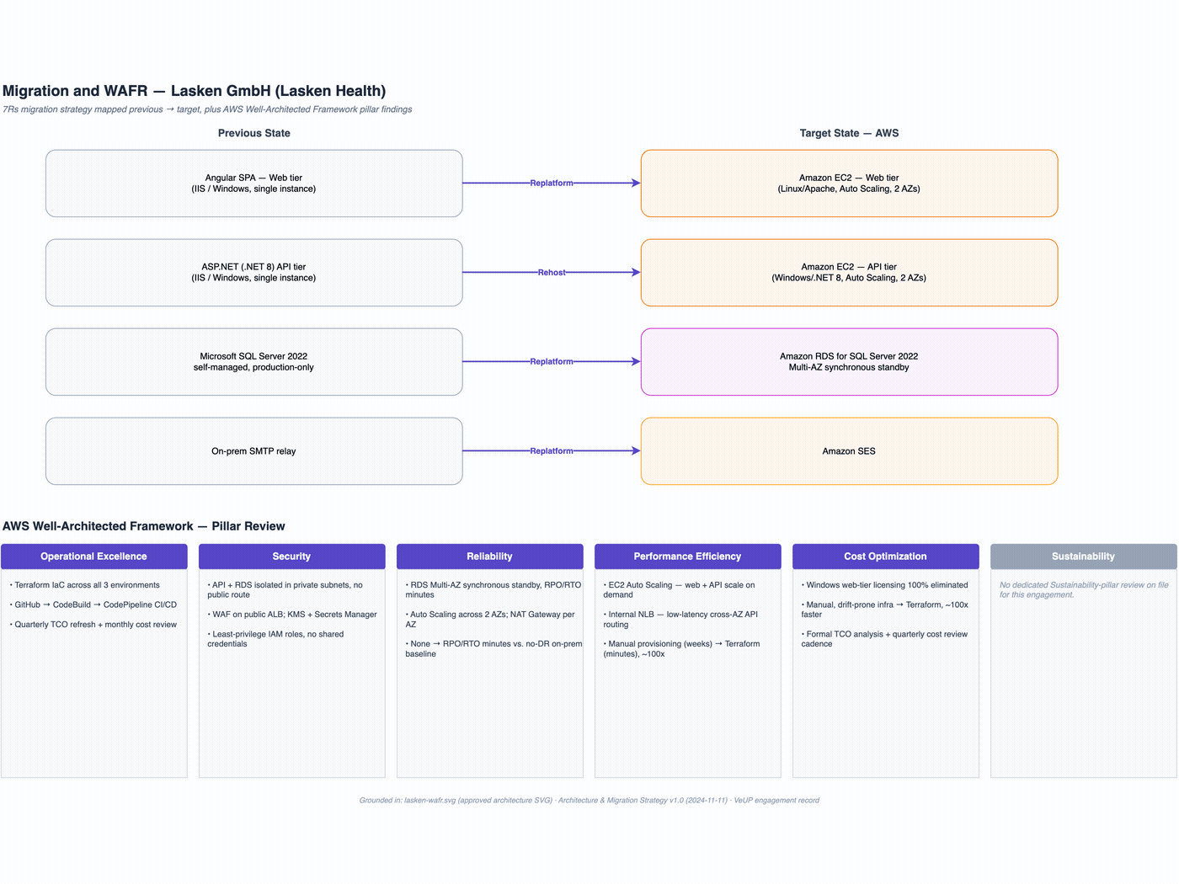Select the Amazon EC2 — API tier box
This screenshot has width=1179, height=884.
849,273
